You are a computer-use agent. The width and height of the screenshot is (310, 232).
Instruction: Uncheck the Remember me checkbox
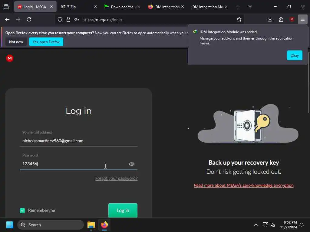click(x=22, y=211)
